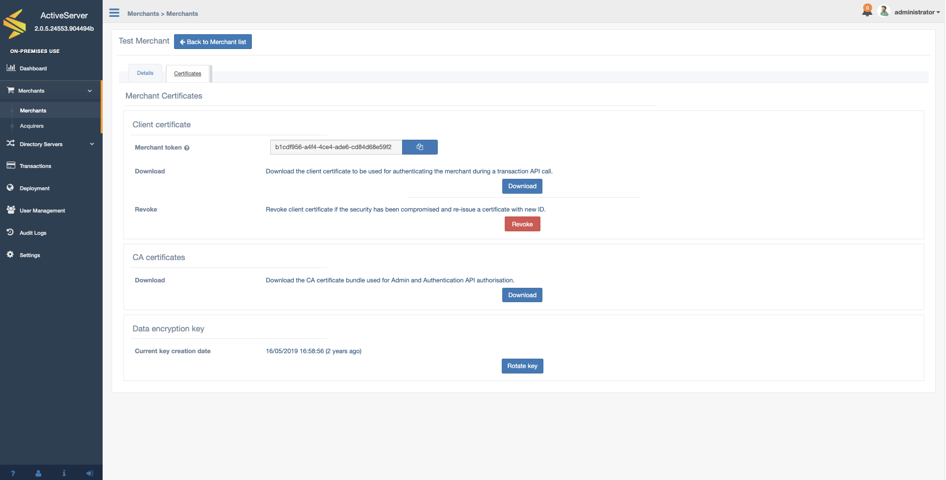The width and height of the screenshot is (946, 480).
Task: Sign out using bottom logout icon
Action: pos(90,473)
